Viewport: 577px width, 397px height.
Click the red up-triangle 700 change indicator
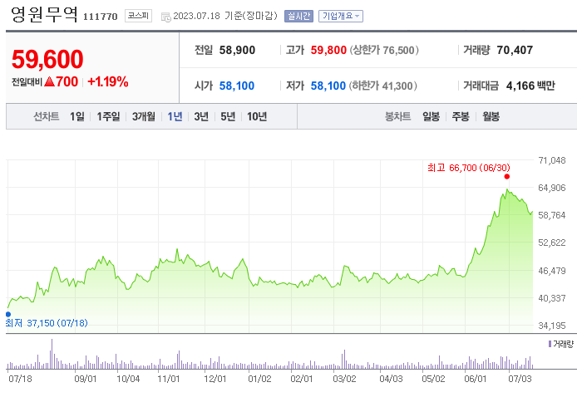(61, 81)
